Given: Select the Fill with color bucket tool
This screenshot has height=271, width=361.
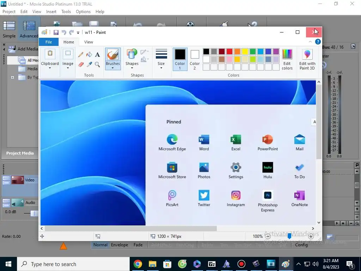Looking at the screenshot, I should point(89,55).
